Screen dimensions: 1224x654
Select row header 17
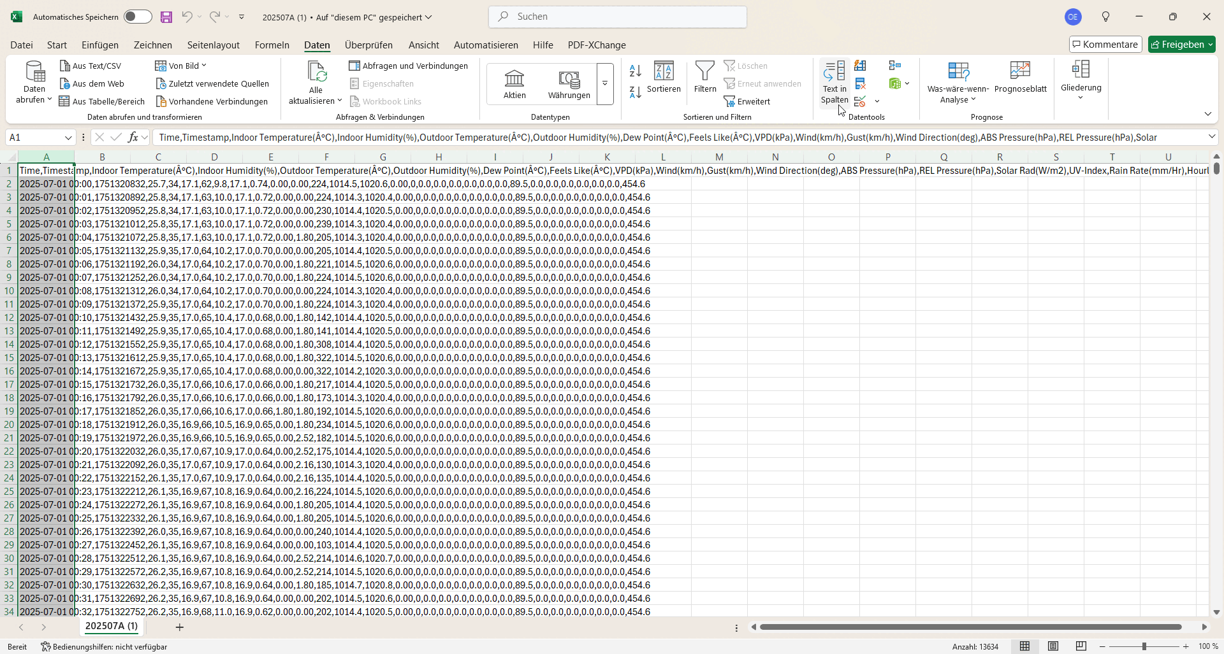click(x=9, y=385)
